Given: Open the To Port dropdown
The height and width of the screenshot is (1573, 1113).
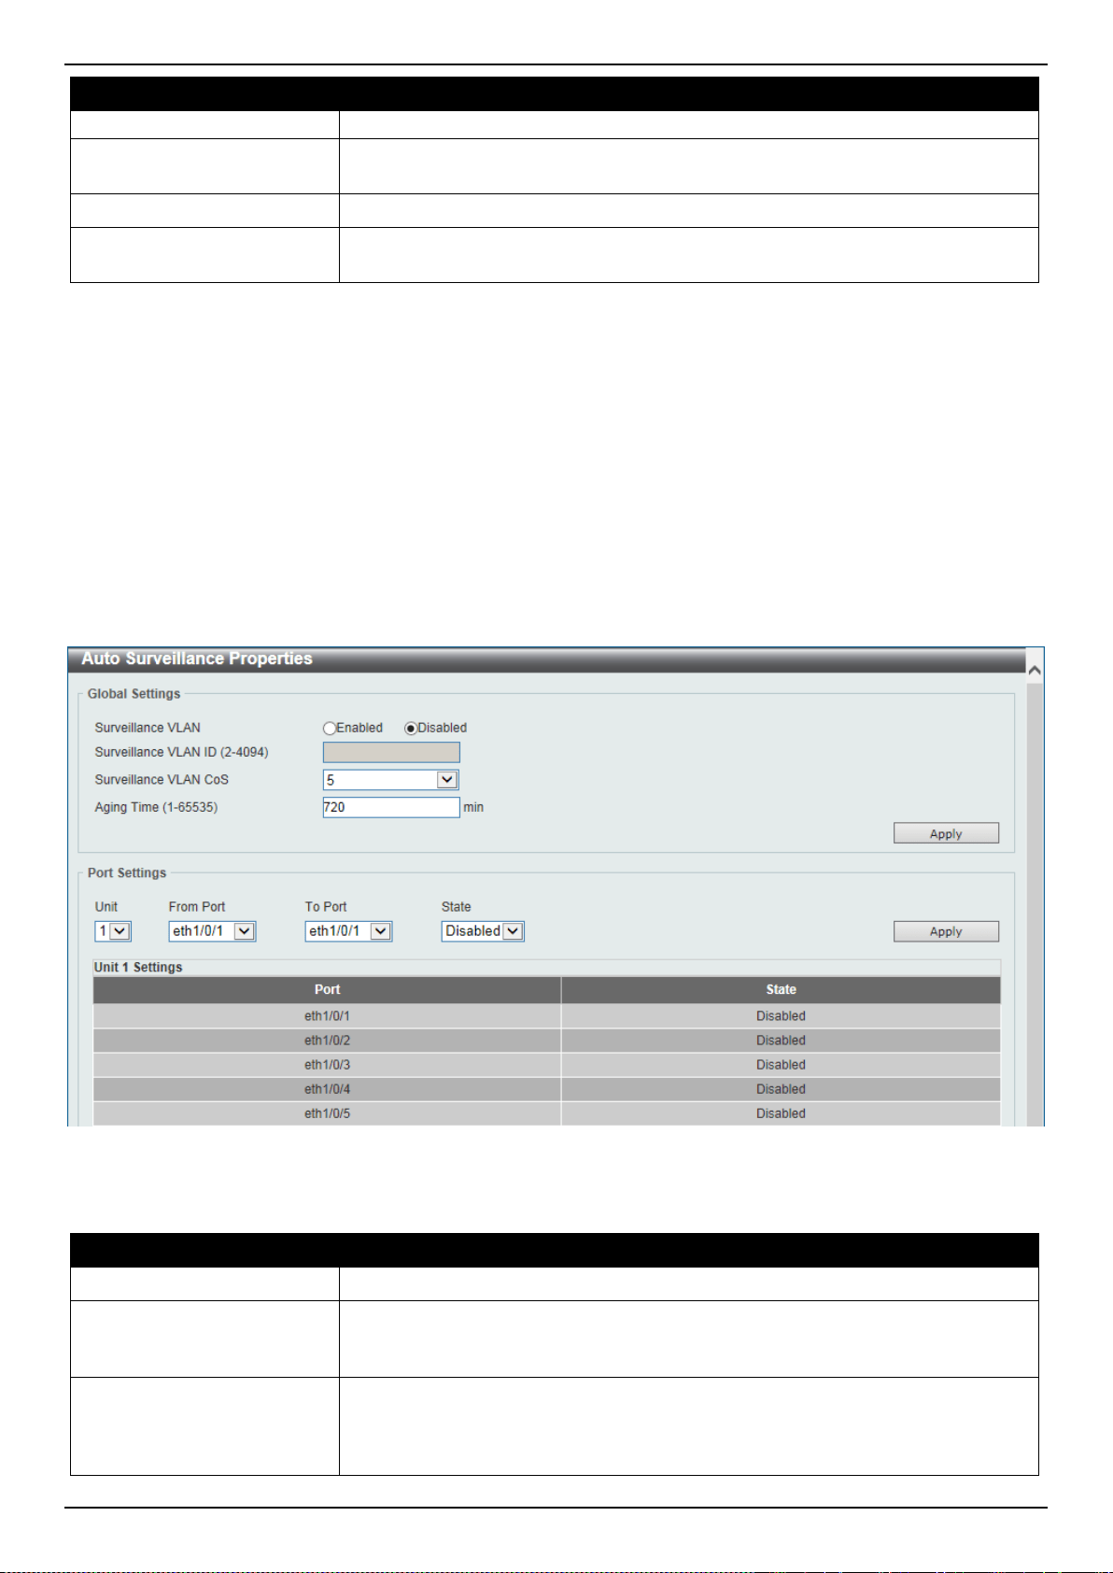Looking at the screenshot, I should pyautogui.click(x=348, y=931).
